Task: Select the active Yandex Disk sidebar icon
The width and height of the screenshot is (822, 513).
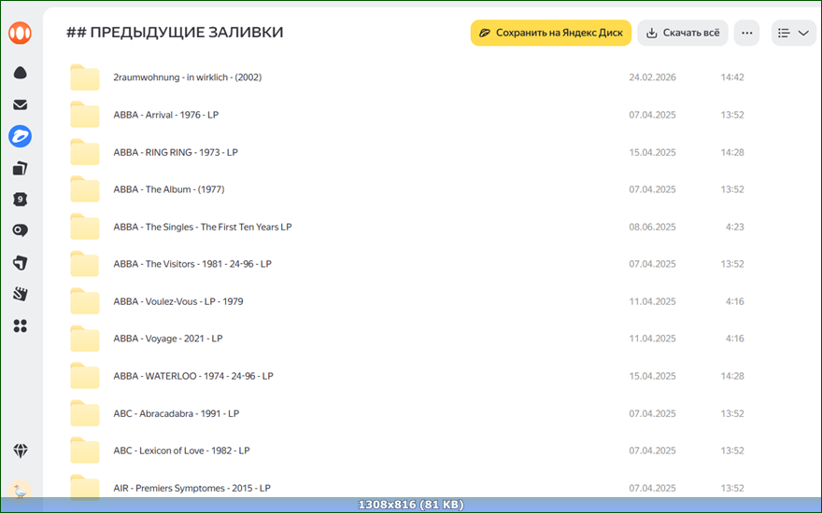Action: tap(20, 136)
